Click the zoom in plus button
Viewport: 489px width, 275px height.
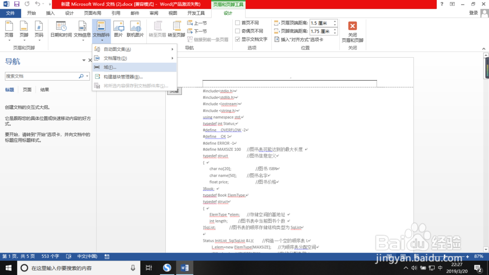coord(467,256)
